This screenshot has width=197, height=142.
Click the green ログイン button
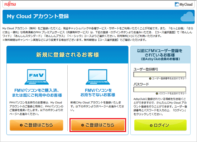[160, 125]
